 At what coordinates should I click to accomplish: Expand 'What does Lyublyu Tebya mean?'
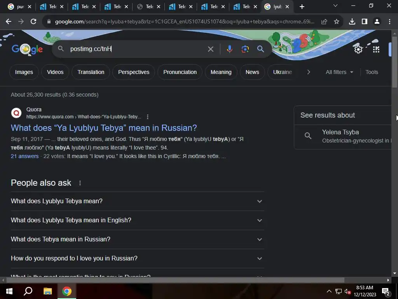(x=137, y=201)
